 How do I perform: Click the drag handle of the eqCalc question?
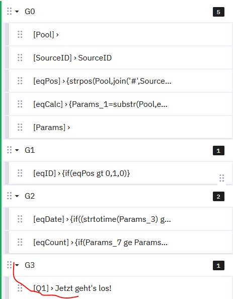pos(20,104)
